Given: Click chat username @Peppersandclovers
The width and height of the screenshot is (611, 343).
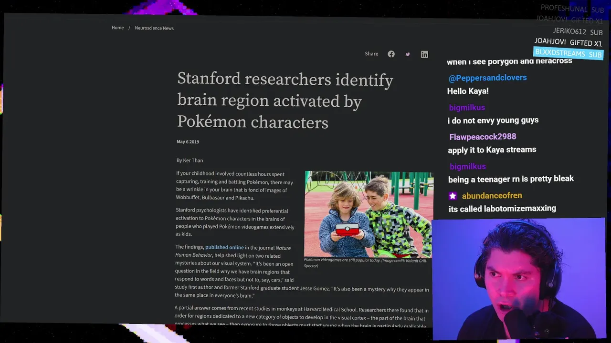Looking at the screenshot, I should (487, 78).
